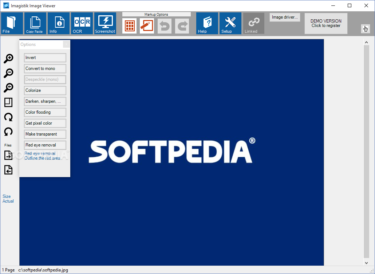Click Make transparent

[x=45, y=134]
